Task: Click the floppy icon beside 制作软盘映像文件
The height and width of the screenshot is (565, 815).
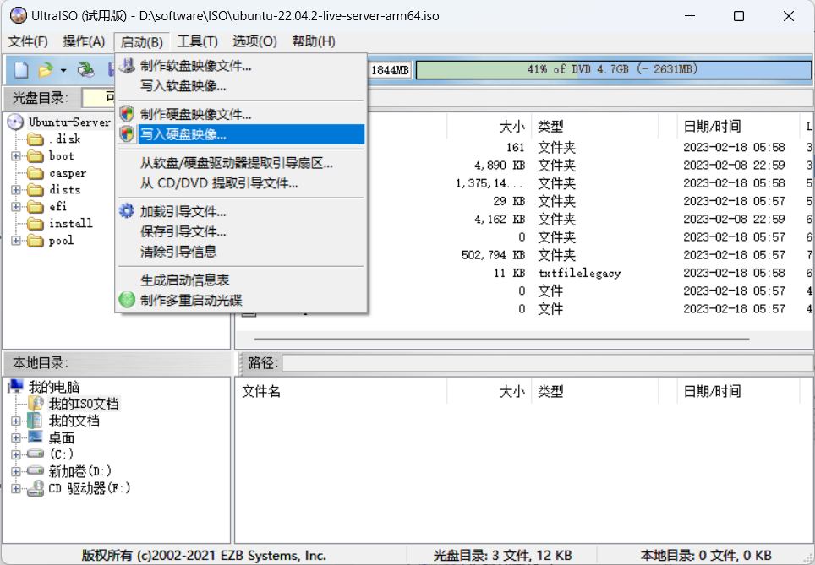Action: click(x=127, y=65)
